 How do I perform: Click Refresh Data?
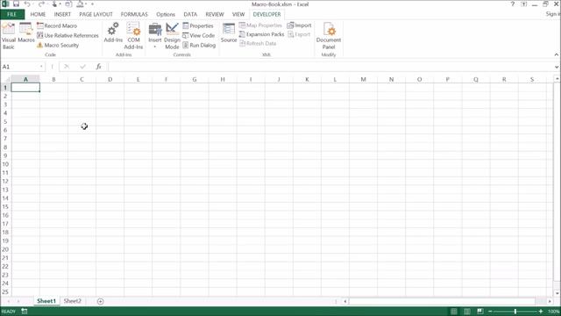click(x=258, y=43)
